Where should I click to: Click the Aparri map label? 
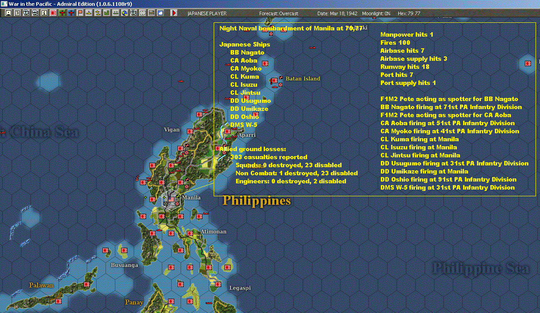pyautogui.click(x=247, y=135)
